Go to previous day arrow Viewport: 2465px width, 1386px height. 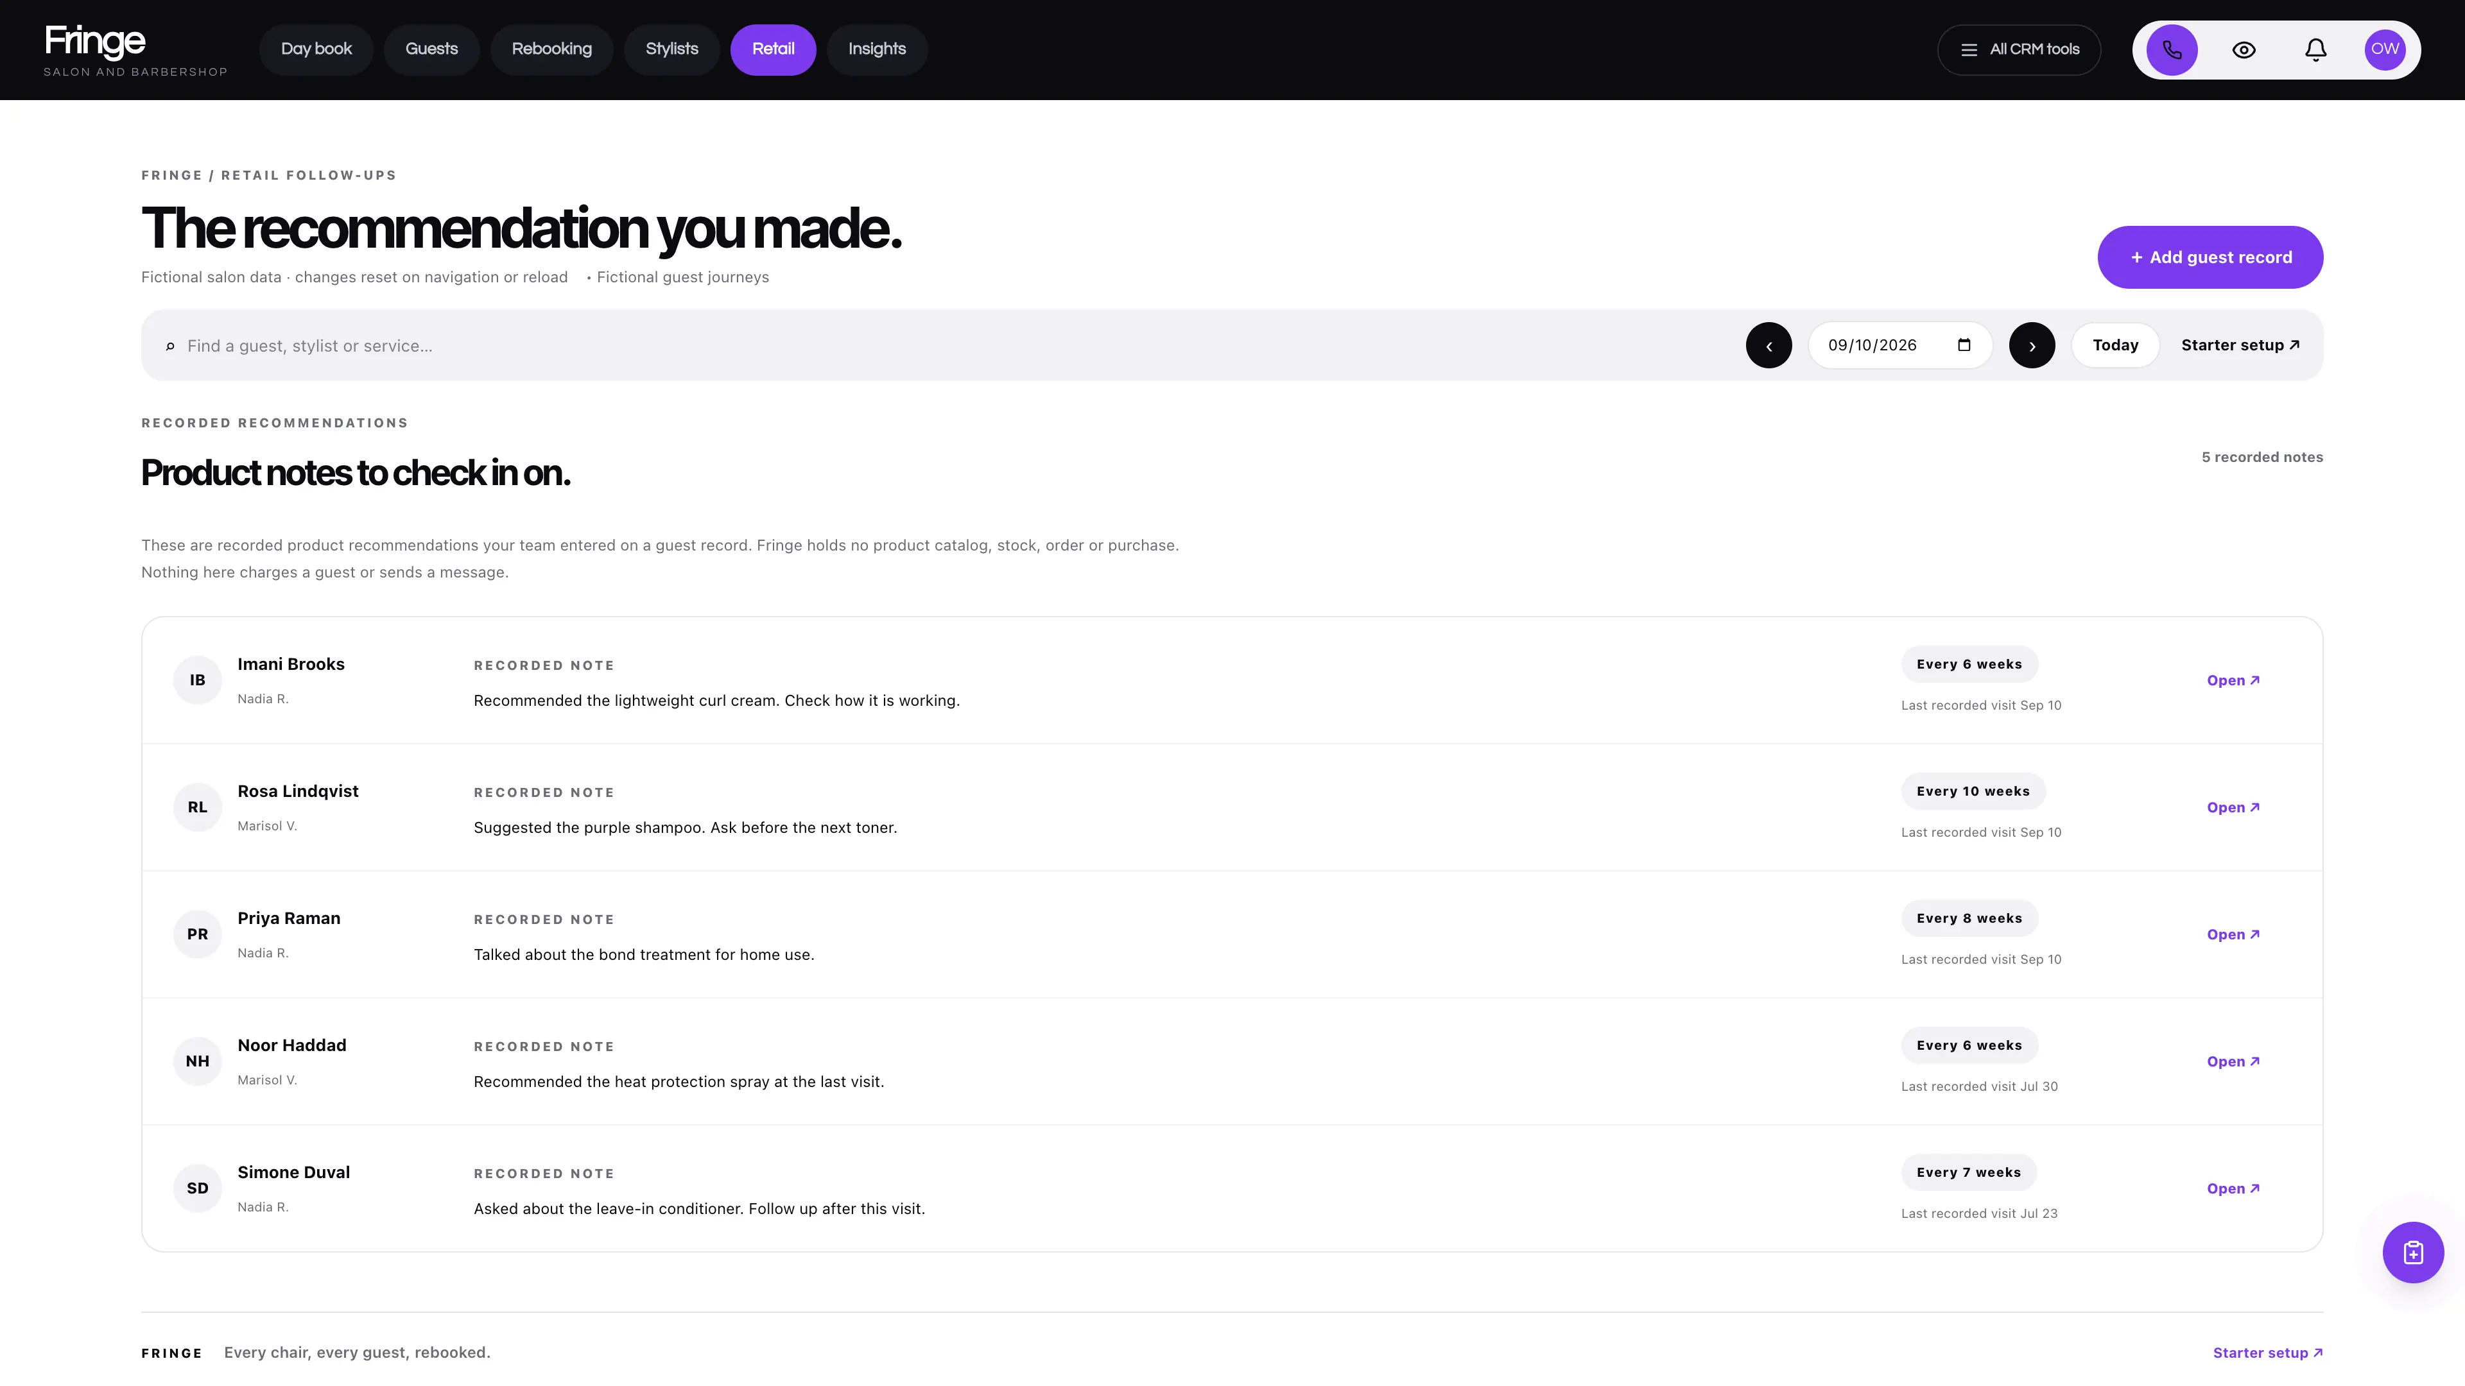1769,345
